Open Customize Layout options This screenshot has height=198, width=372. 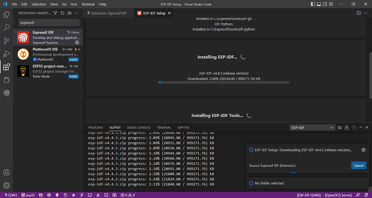pos(331,4)
